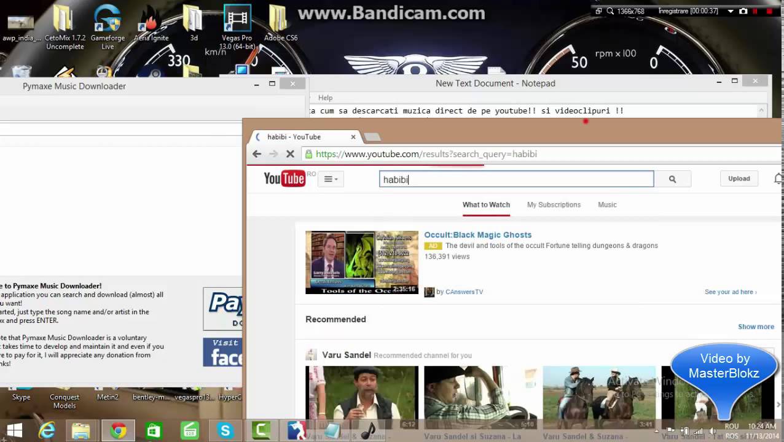Click the PayPal donate banner in Pymaxe
784x442 pixels.
[222, 309]
